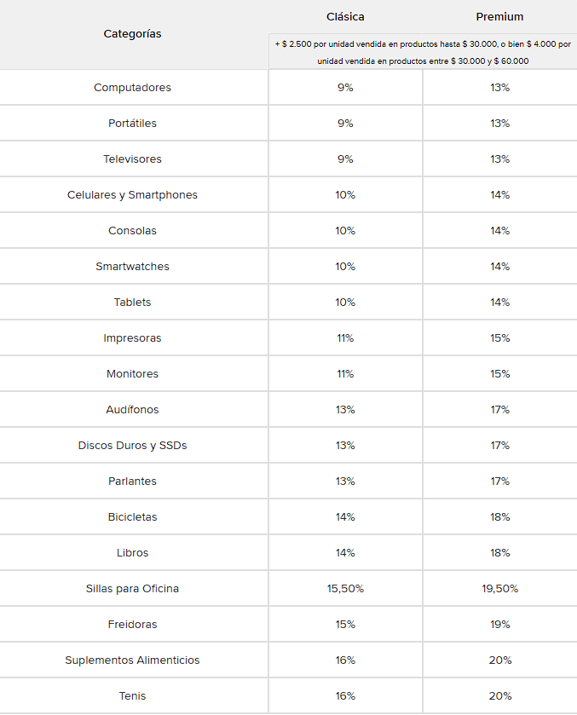Click the Clásica column header

tap(345, 17)
